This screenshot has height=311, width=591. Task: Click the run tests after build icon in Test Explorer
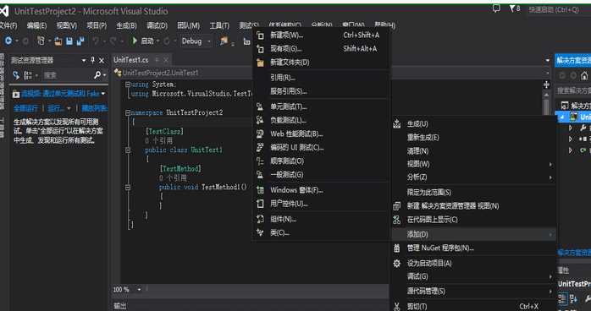16,75
